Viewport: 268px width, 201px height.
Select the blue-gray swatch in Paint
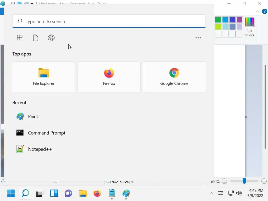coord(232,27)
